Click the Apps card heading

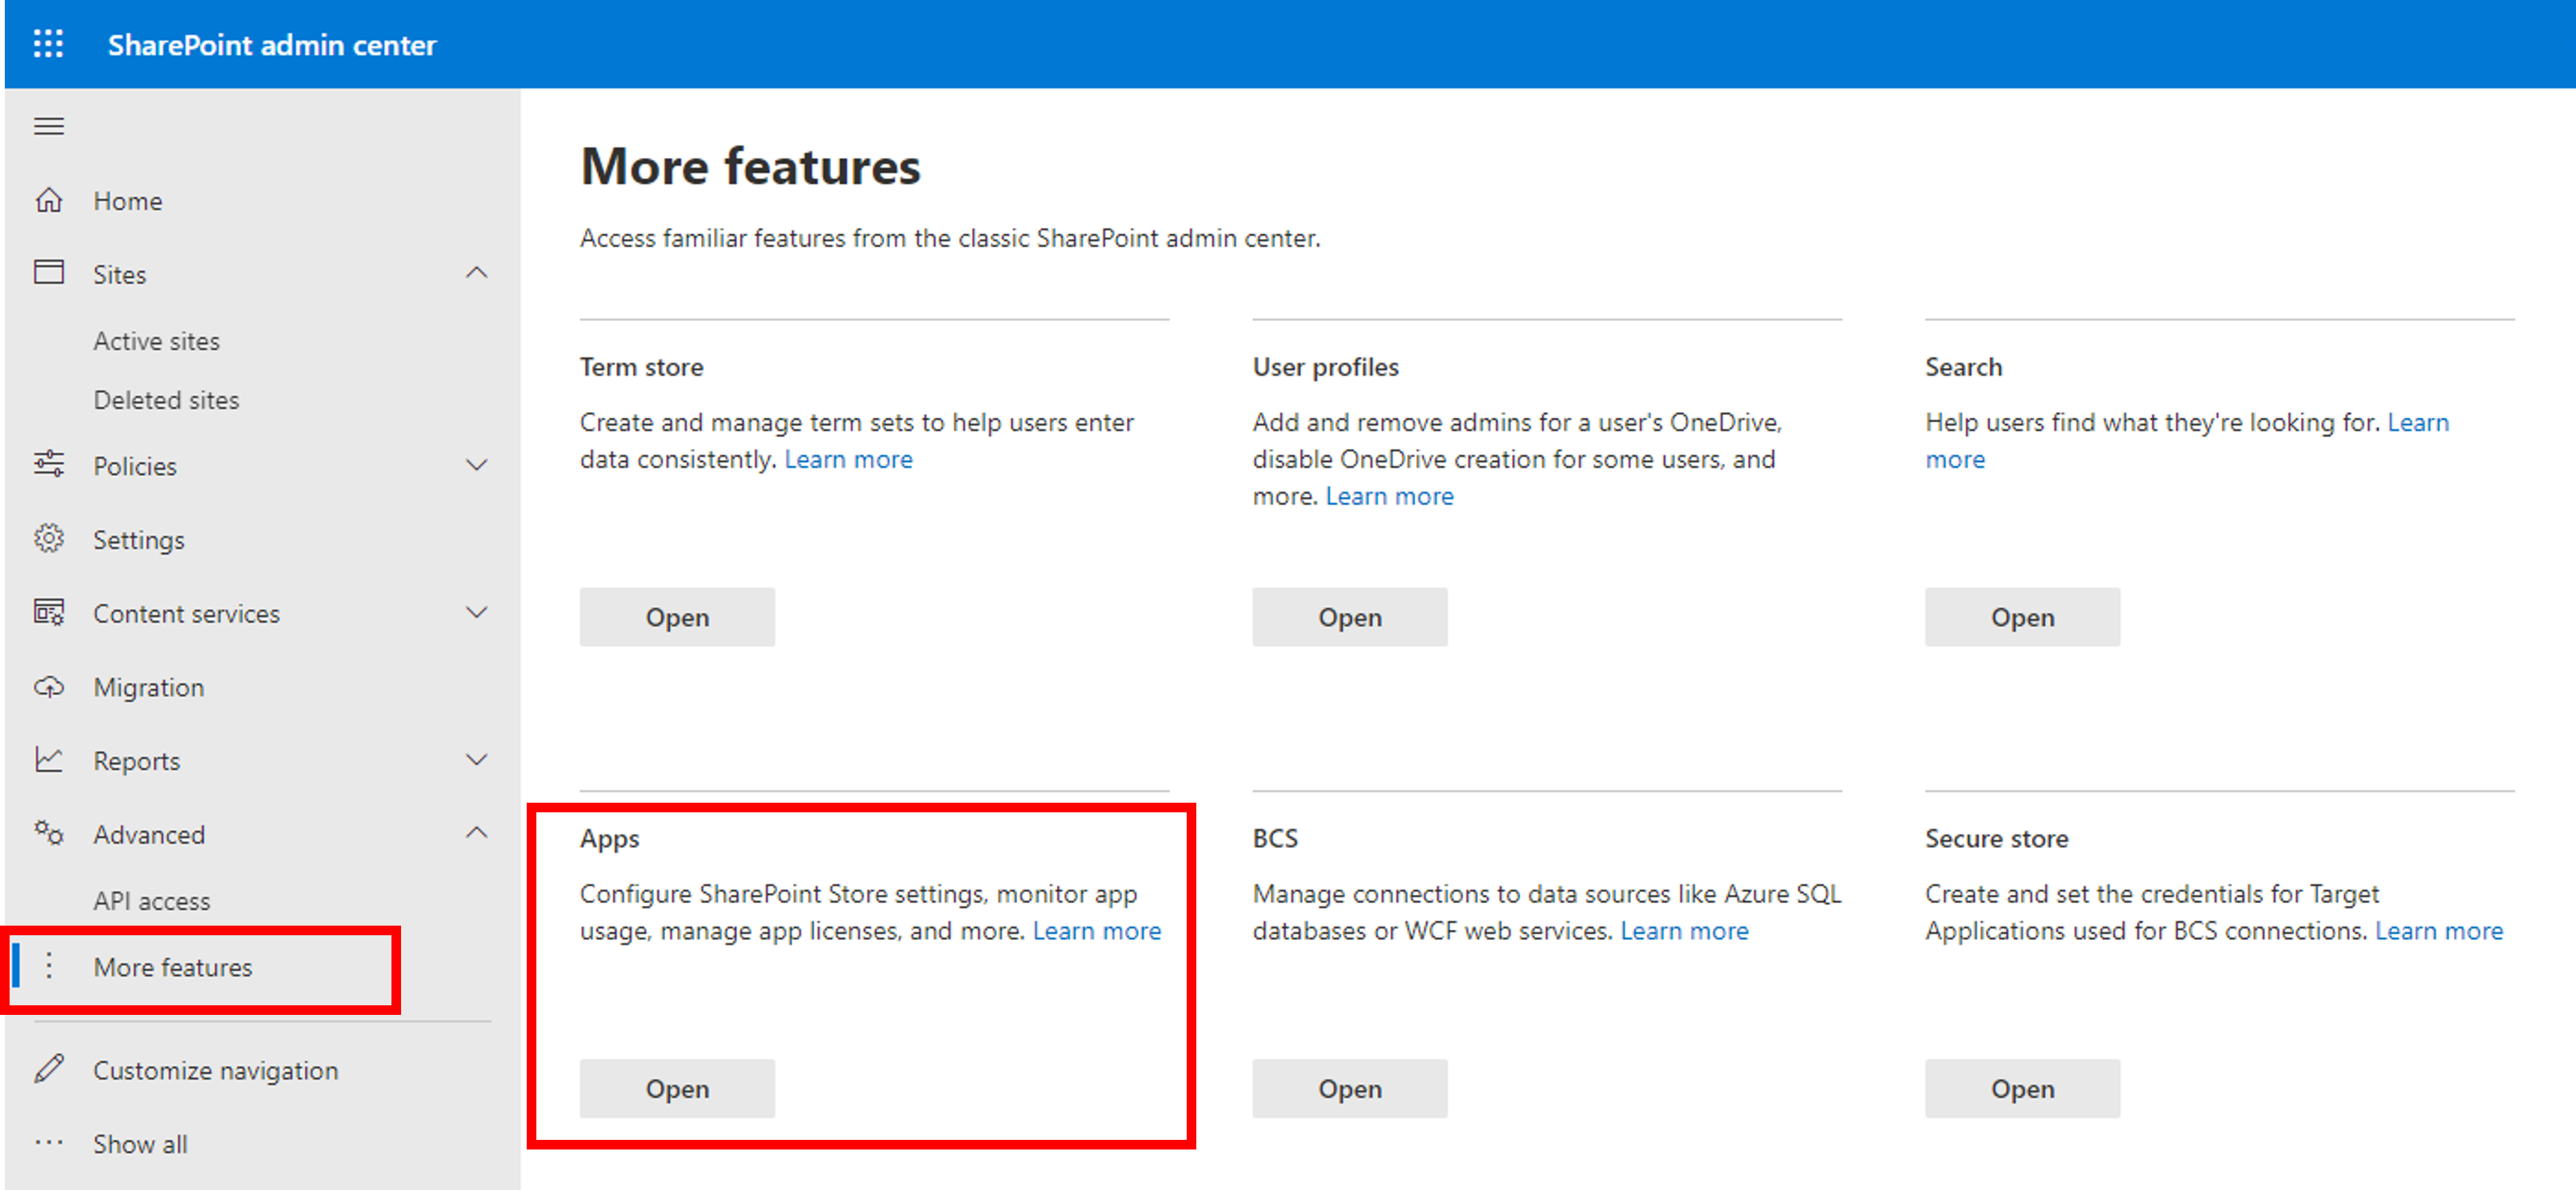(610, 839)
